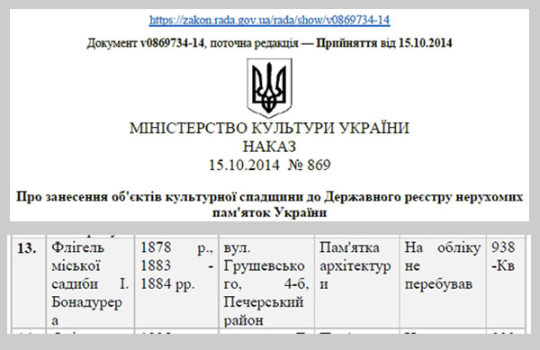Click the Ukrainian trident coat of arms

[270, 88]
